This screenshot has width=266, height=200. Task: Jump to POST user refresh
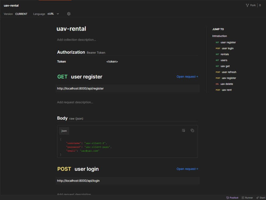pos(226,72)
